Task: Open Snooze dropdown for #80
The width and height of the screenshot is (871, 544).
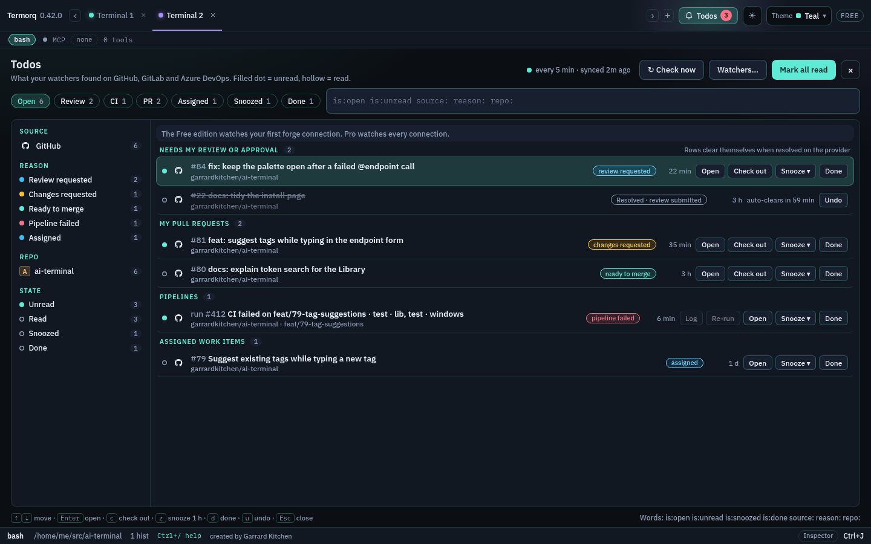Action: [x=795, y=274]
